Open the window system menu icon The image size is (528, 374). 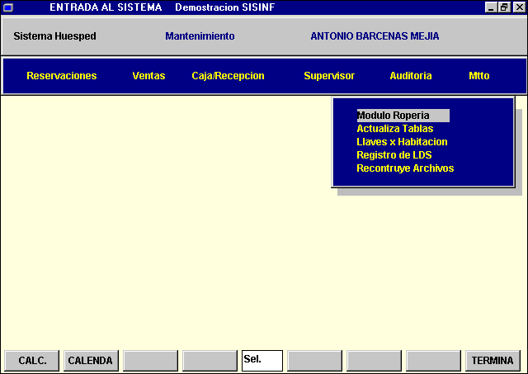(x=7, y=7)
